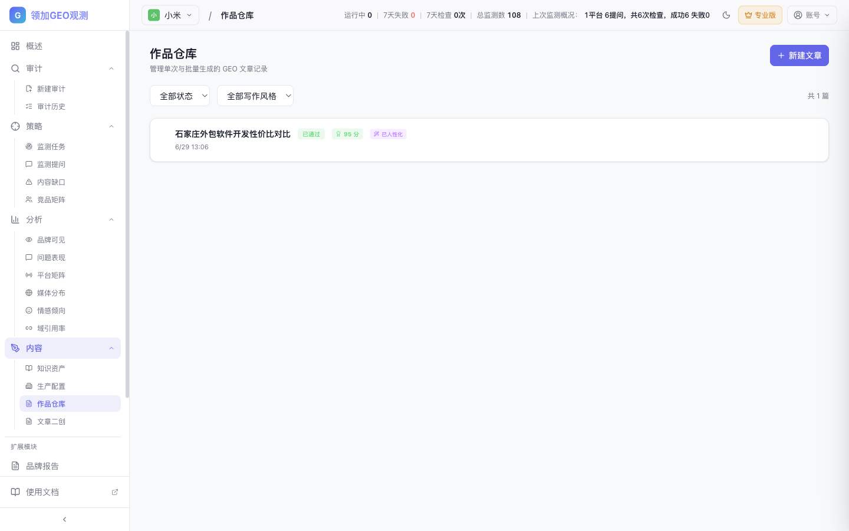Click the 媒体分布 globe icon

pyautogui.click(x=29, y=293)
